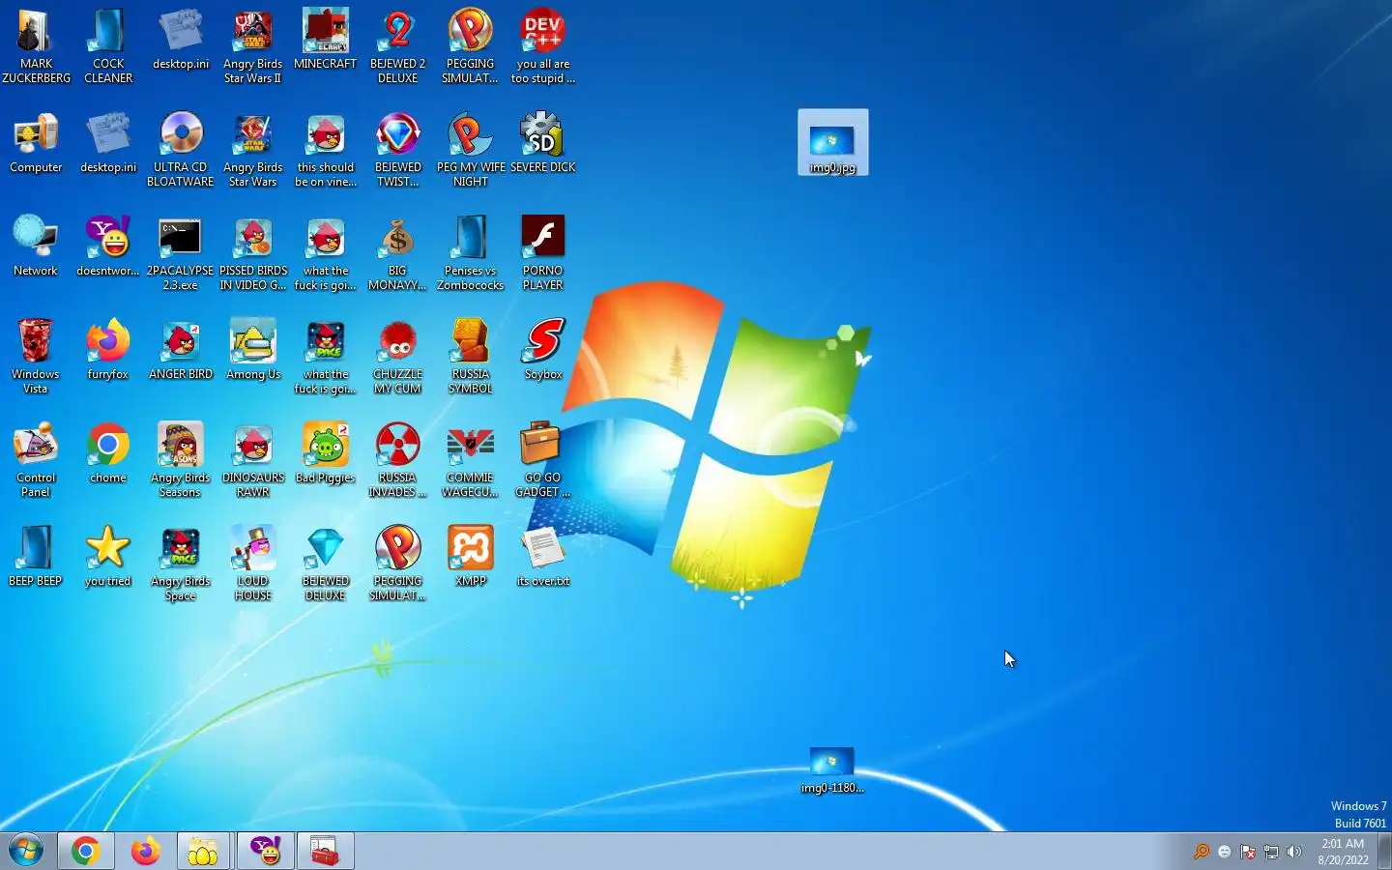Open the Control Panel desktop icon

(x=36, y=460)
